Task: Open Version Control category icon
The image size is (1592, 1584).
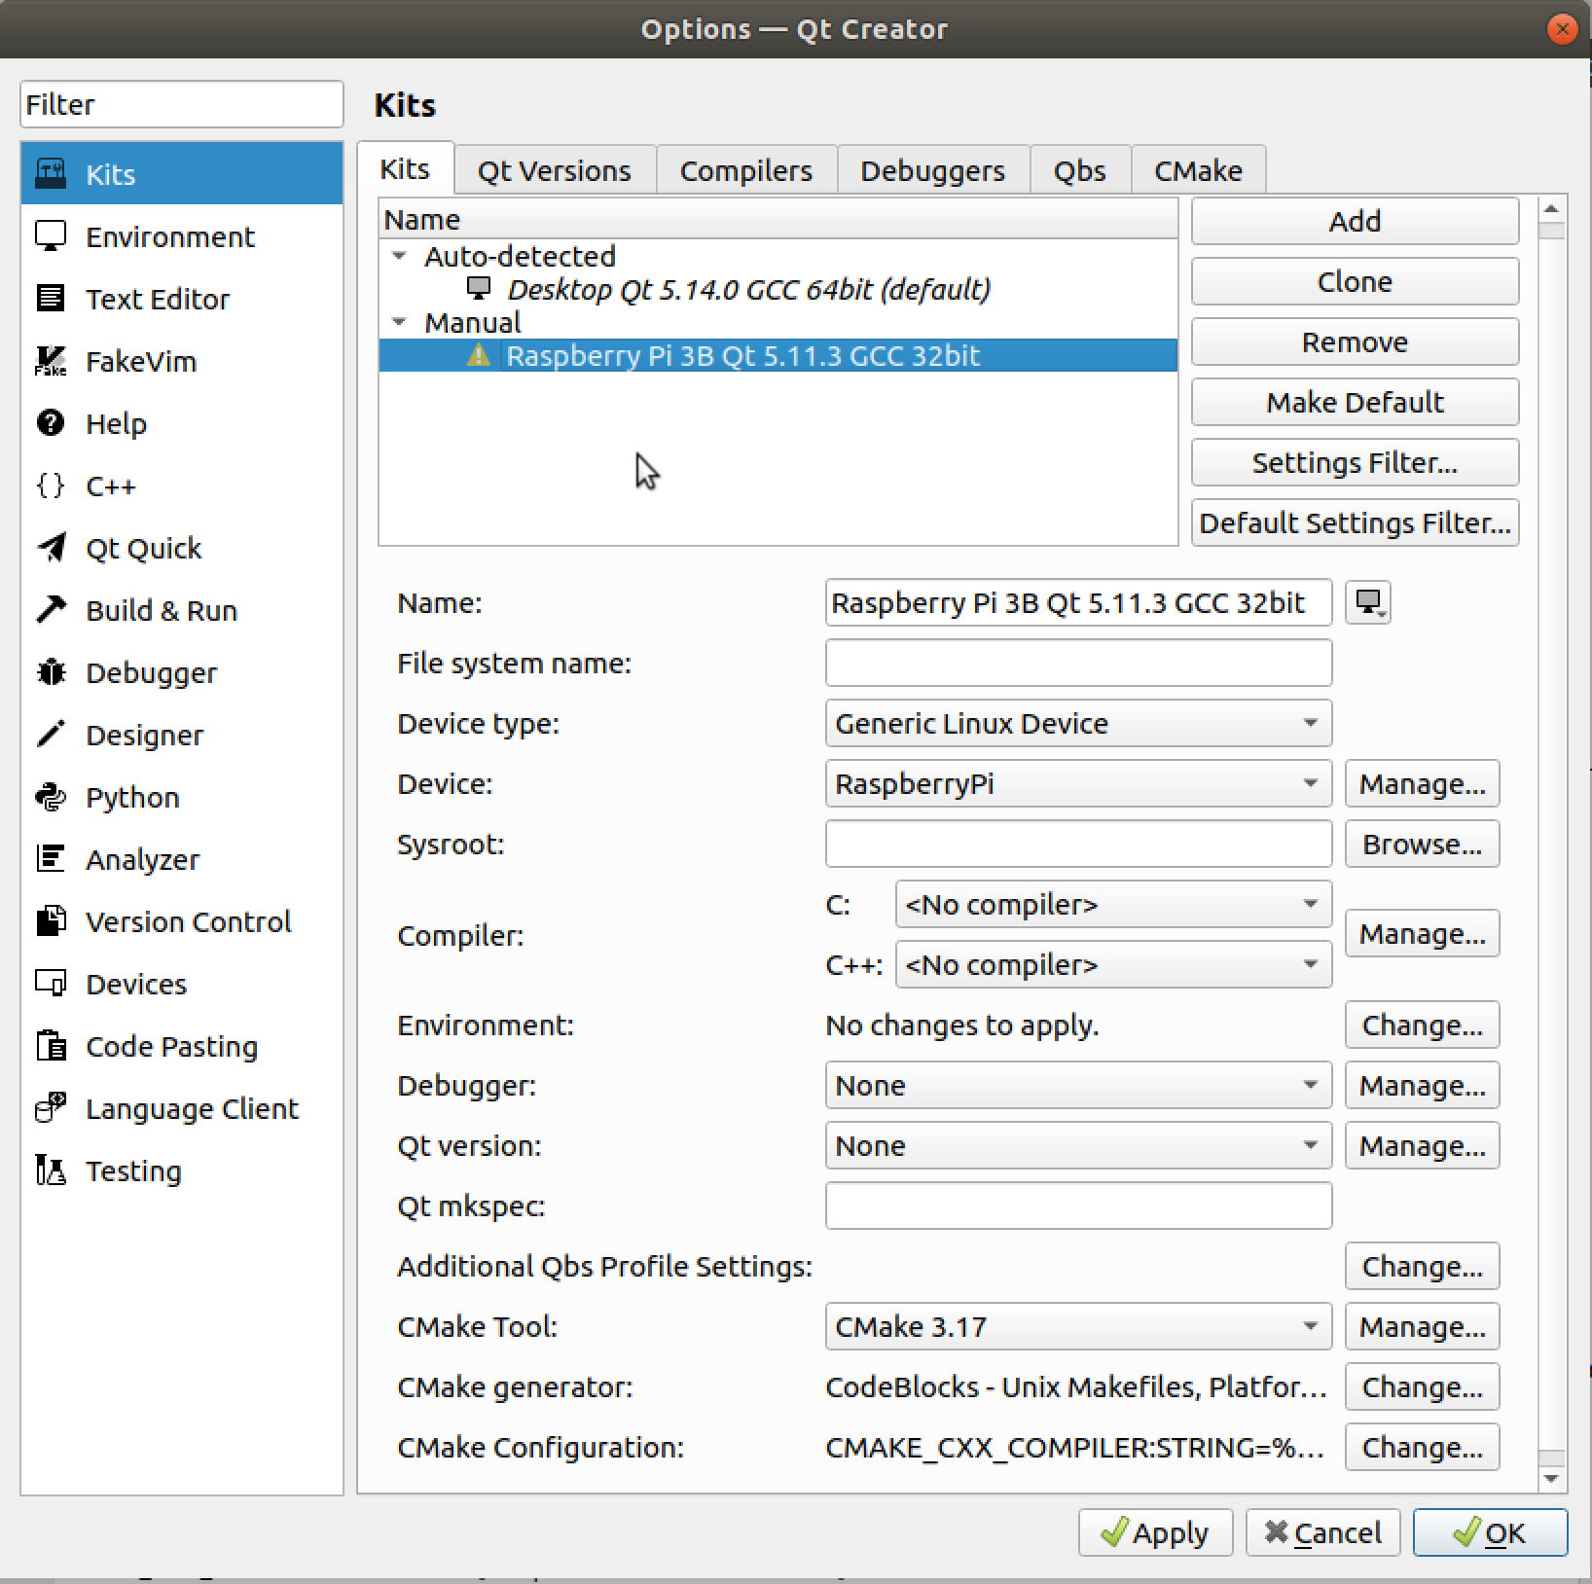Action: [x=51, y=922]
